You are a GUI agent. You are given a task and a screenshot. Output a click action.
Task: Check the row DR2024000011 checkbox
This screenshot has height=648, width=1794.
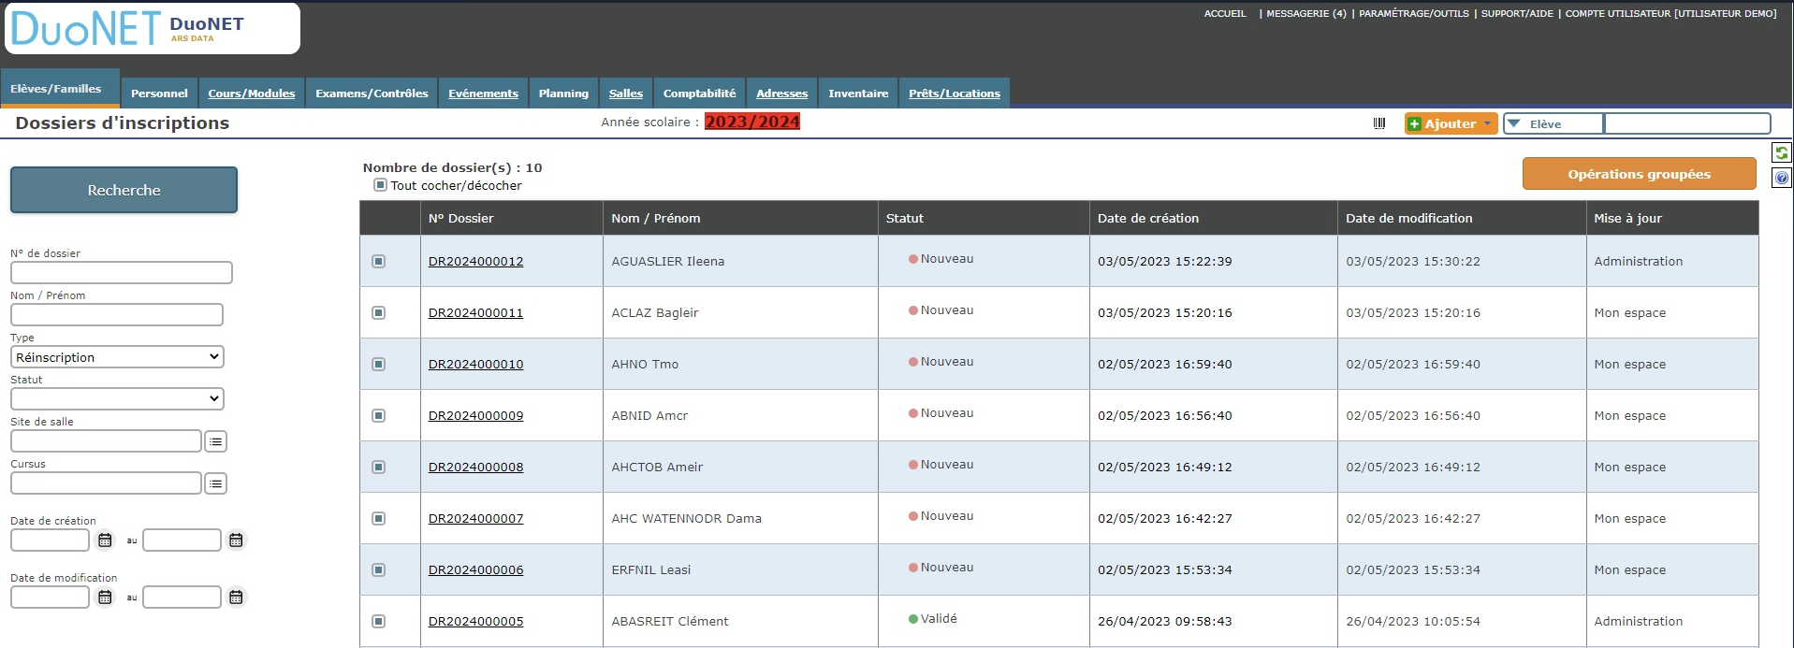[x=379, y=312]
